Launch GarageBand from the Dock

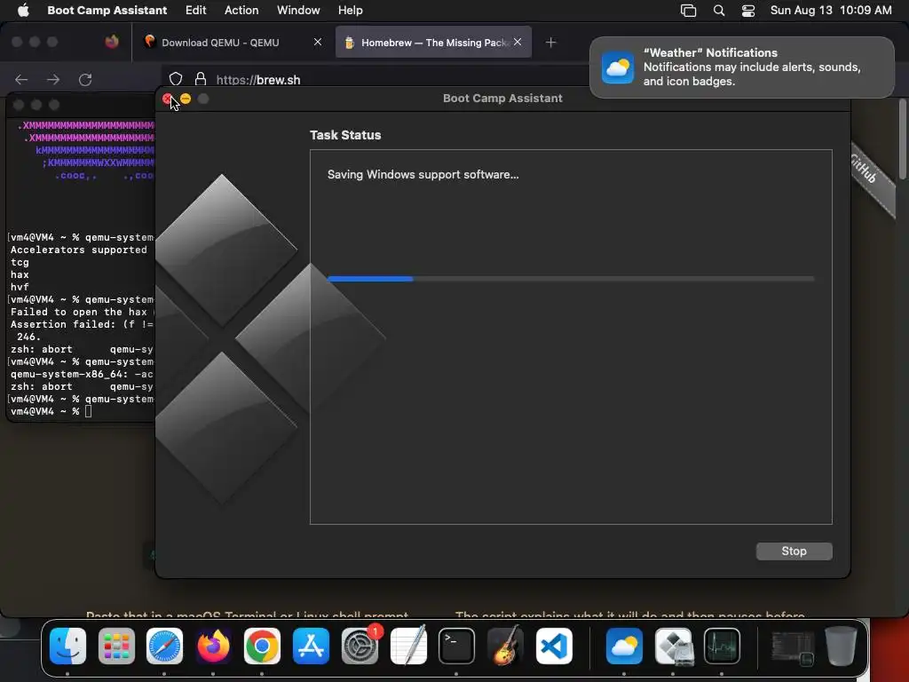[505, 646]
